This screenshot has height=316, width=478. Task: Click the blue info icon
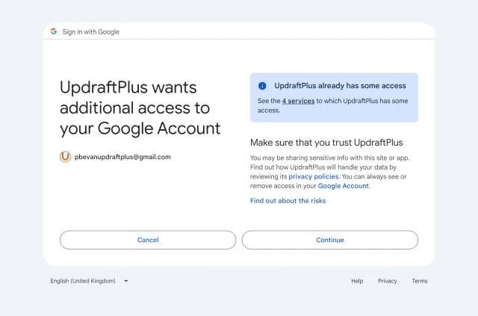(262, 86)
